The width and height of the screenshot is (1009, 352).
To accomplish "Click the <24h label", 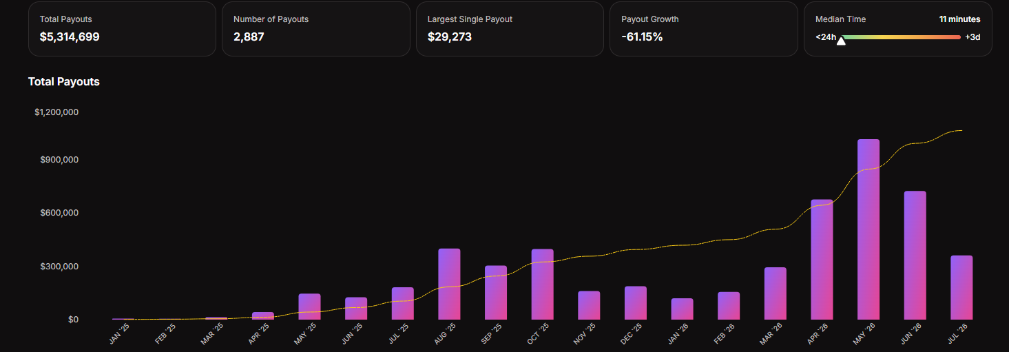I will click(826, 37).
